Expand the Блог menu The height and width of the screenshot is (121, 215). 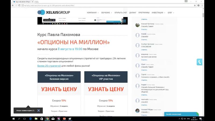click(171, 13)
